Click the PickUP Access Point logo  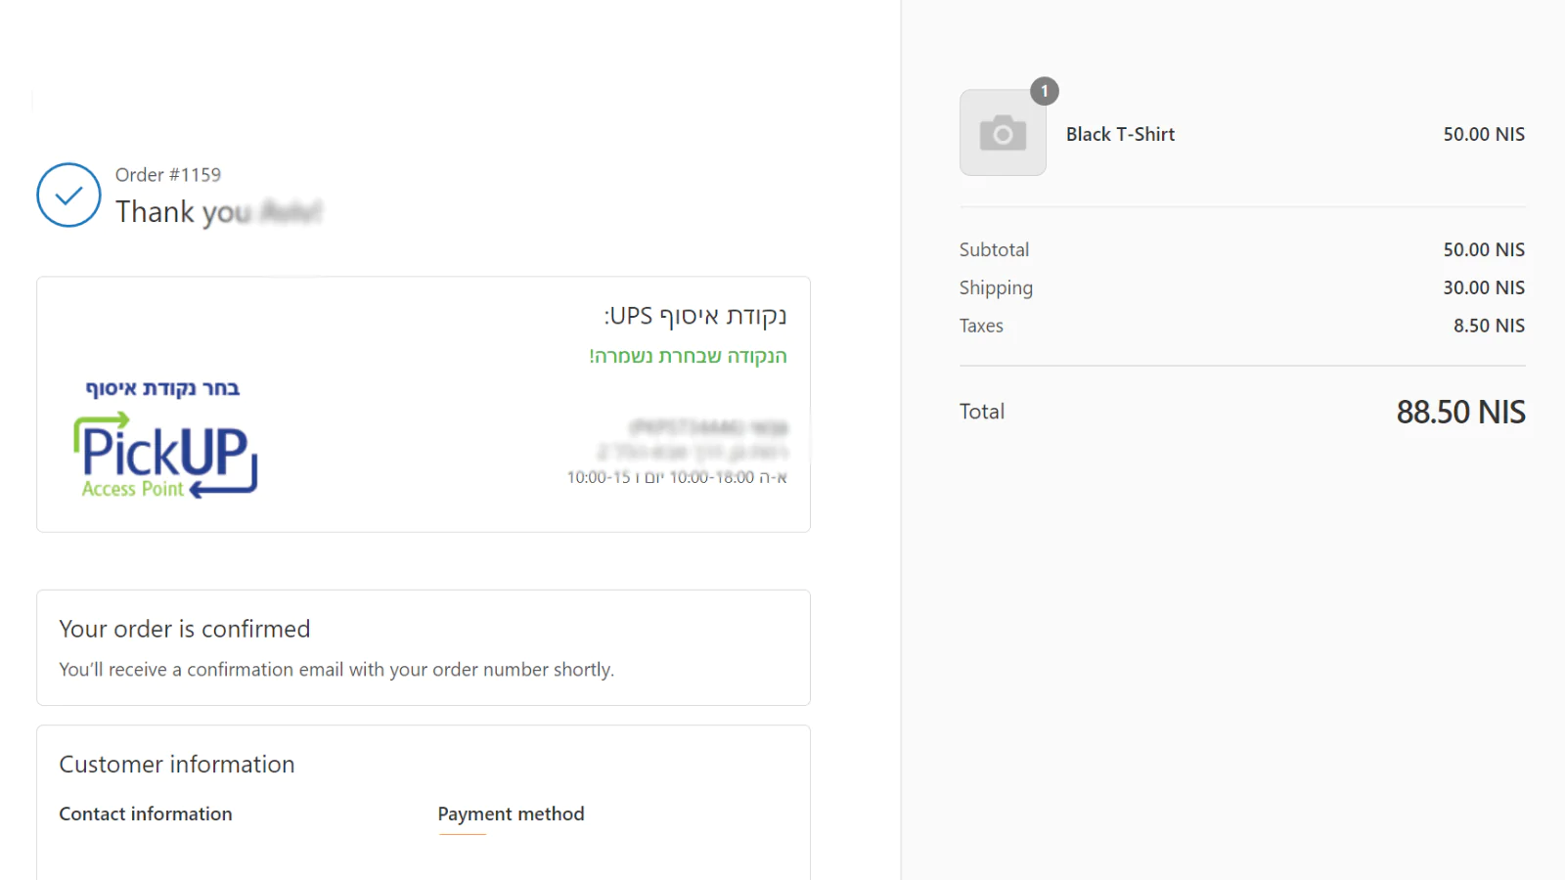pos(166,456)
